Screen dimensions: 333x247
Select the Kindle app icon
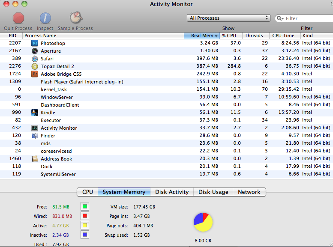point(35,113)
